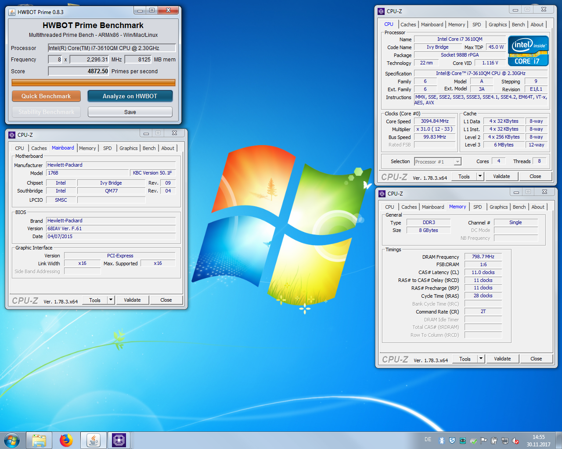This screenshot has height=449, width=562.
Task: Click the Close button in the Memory CPU-Z window
Action: click(x=536, y=359)
